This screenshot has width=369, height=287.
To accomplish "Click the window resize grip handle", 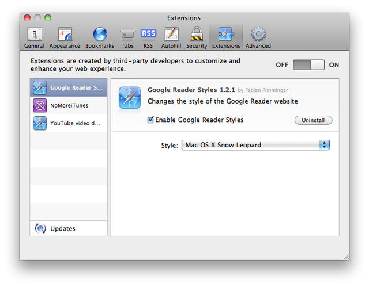I will (346, 257).
